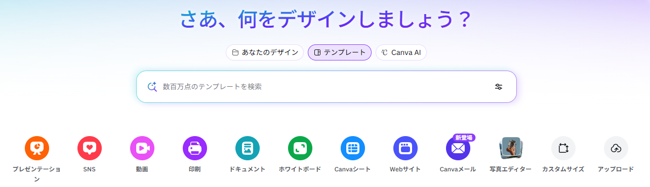Switch to the あなたのデザイン tab

[x=265, y=52]
